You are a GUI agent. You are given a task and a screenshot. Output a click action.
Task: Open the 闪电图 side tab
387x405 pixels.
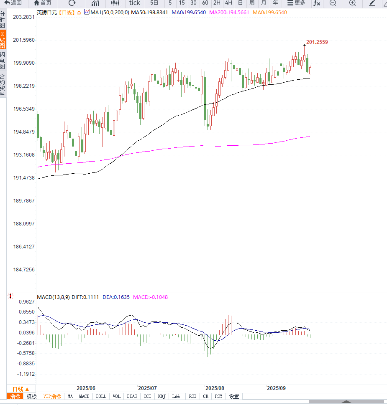tap(3, 61)
